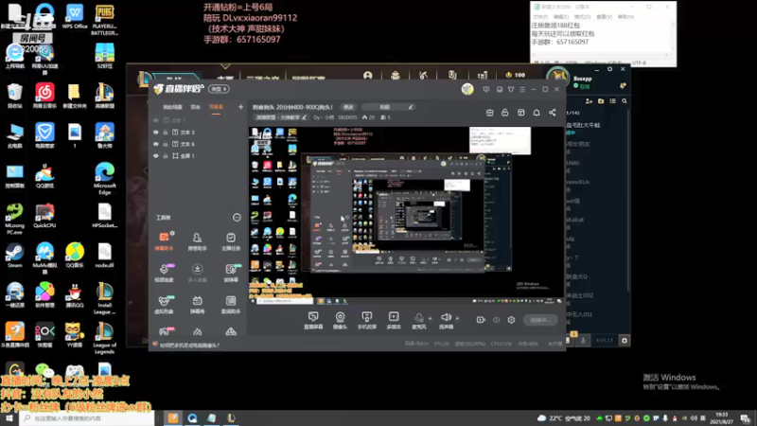Switch to the 我的场景 scene tab
This screenshot has height=426, width=757.
coord(172,107)
